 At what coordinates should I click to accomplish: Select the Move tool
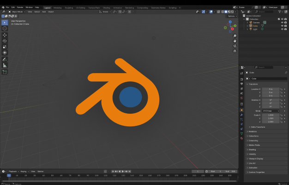tap(5, 35)
